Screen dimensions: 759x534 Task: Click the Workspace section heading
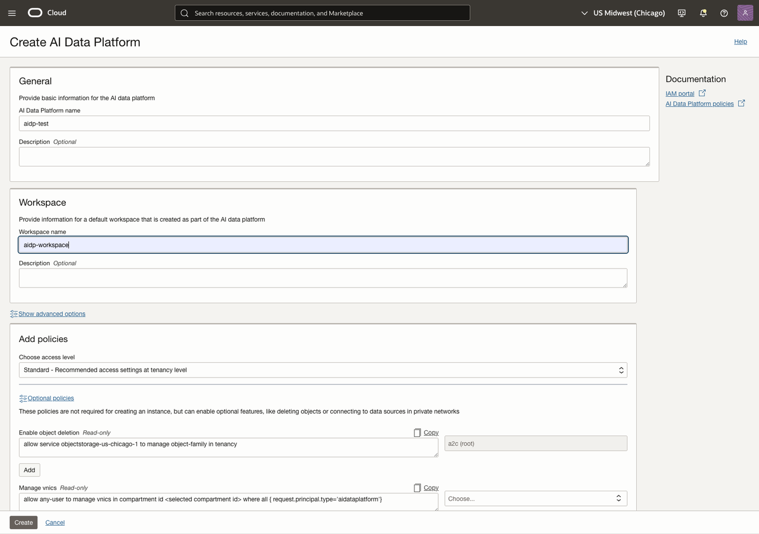[x=43, y=203]
